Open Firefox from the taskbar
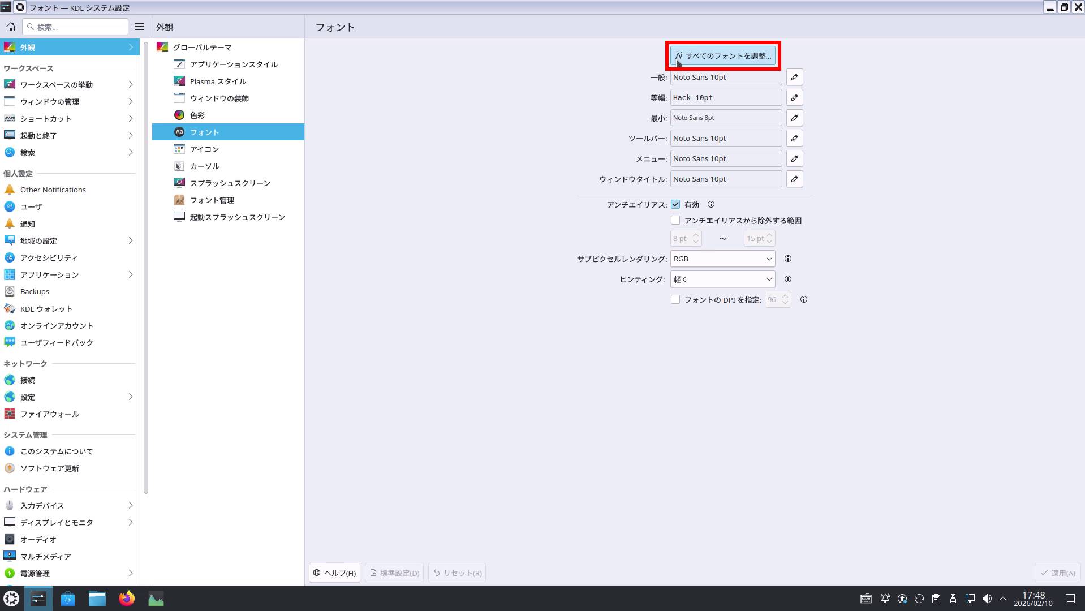Screen dimensions: 1085x611 127,599
